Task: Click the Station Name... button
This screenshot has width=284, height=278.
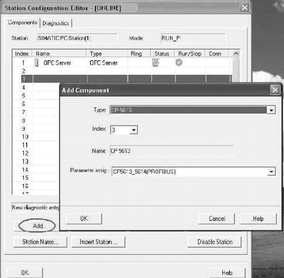Action: pyautogui.click(x=40, y=242)
